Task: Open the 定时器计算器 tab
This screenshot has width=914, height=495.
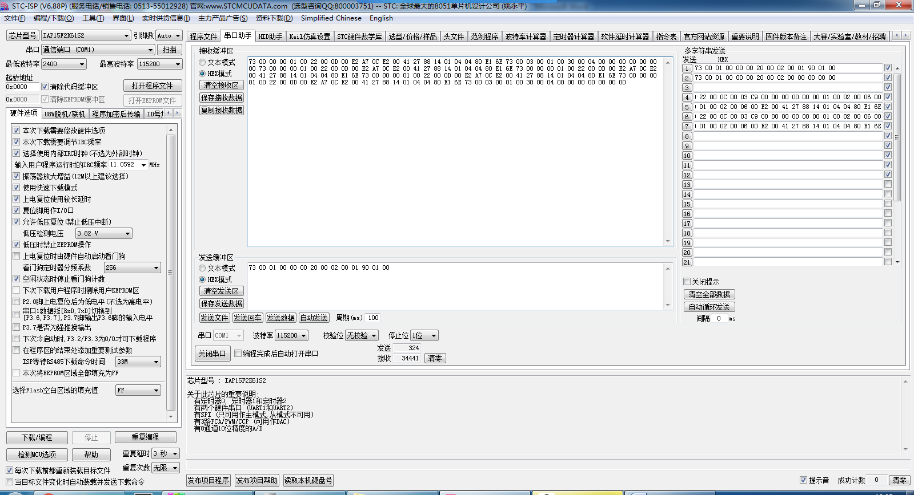Action: tap(574, 36)
